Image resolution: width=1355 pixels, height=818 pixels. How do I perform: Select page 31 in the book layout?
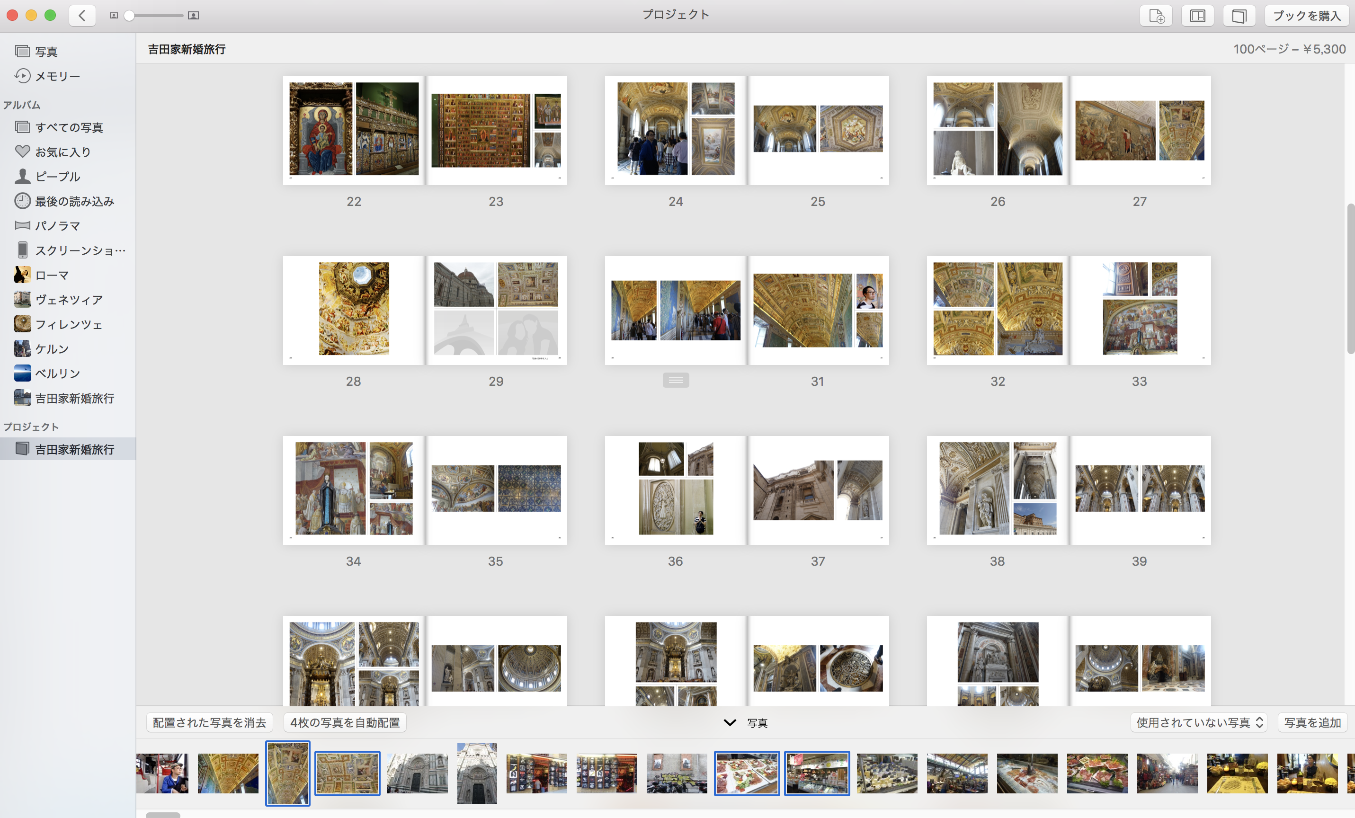(x=819, y=310)
